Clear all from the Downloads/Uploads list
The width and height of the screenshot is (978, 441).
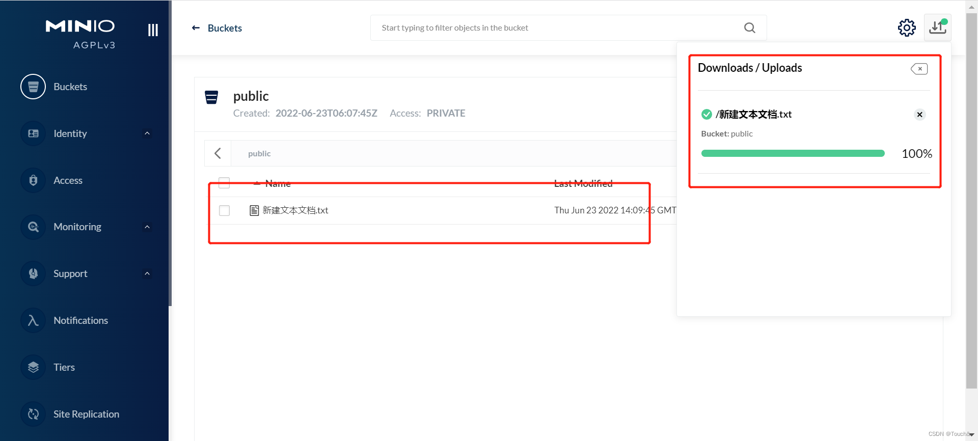919,69
